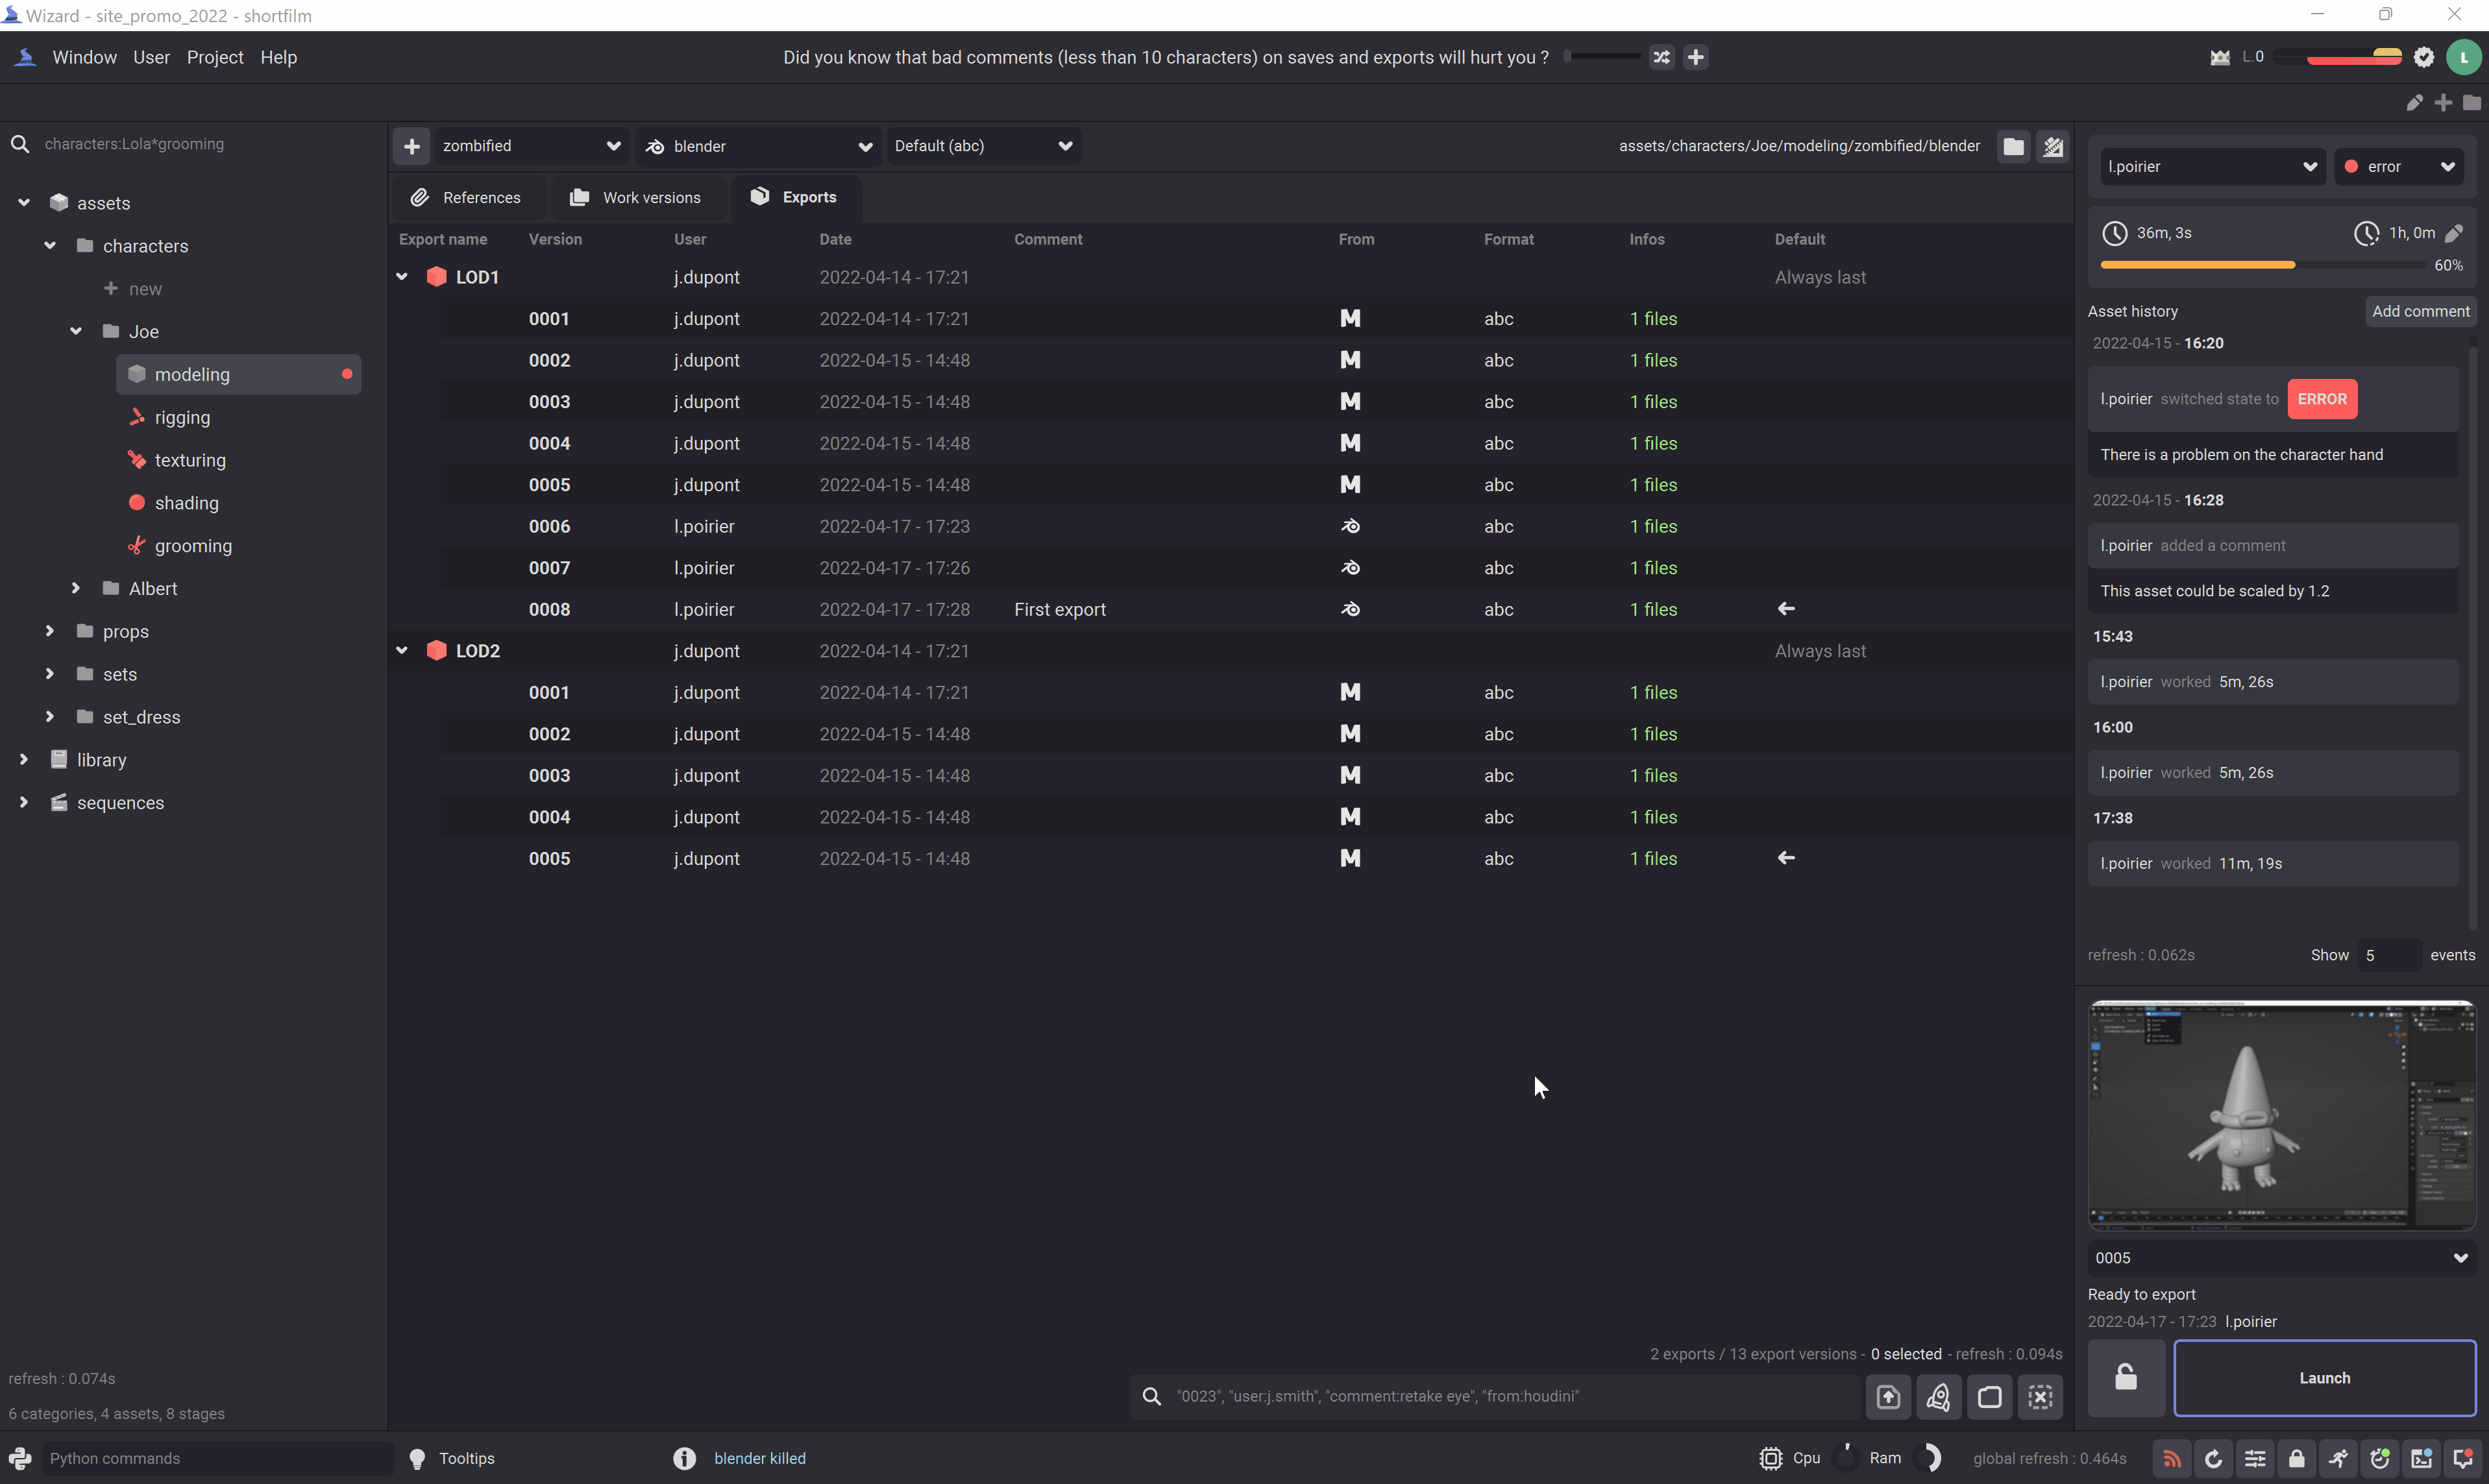This screenshot has width=2489, height=1484.
Task: Add a new variant with plus button
Action: click(412, 147)
